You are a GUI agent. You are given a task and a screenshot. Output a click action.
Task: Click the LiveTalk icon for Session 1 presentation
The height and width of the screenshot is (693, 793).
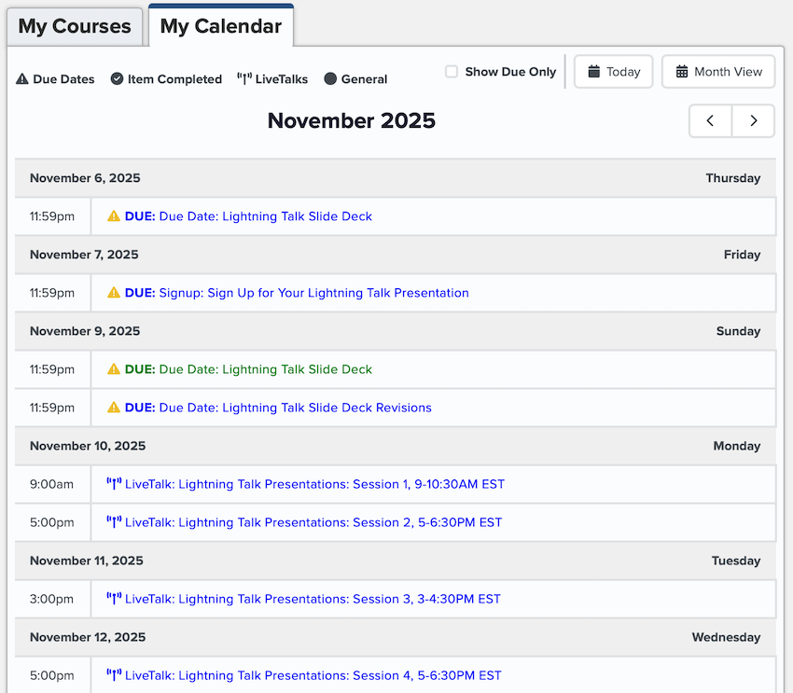(x=116, y=484)
